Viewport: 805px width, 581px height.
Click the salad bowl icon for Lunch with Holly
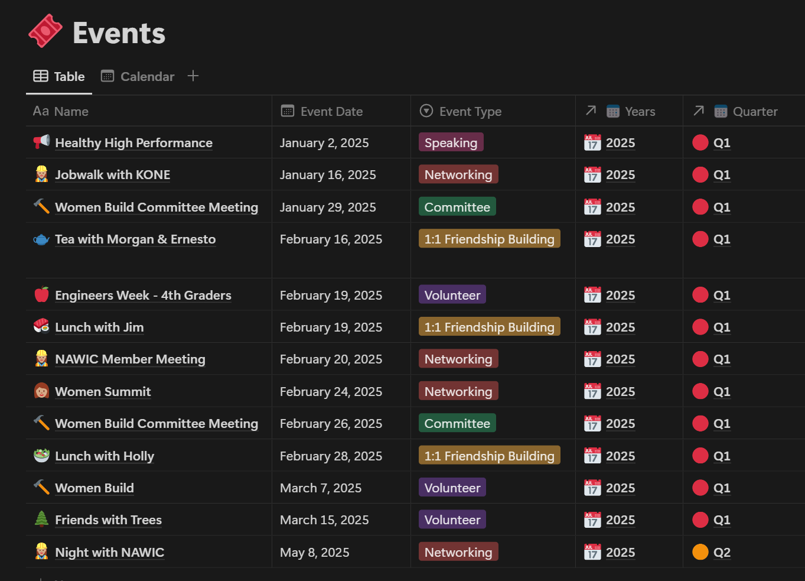point(41,456)
